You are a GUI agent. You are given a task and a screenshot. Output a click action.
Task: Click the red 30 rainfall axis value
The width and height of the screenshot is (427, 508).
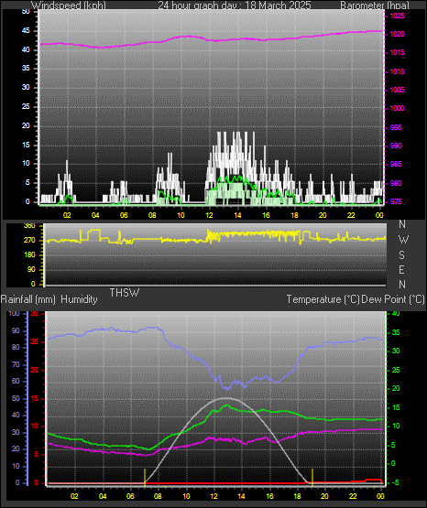click(x=35, y=313)
